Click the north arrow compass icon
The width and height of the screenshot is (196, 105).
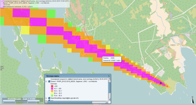point(193,100)
